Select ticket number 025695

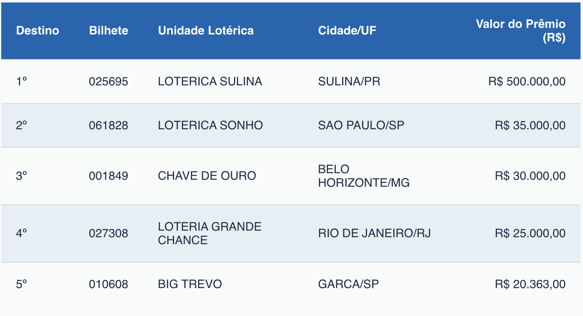coord(108,82)
